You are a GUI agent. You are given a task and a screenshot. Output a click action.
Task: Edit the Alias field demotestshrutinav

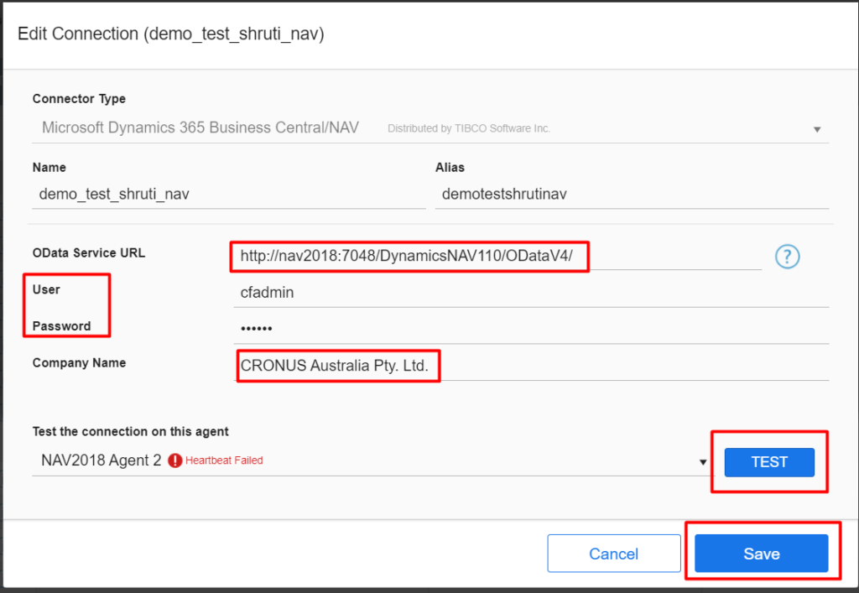[632, 195]
